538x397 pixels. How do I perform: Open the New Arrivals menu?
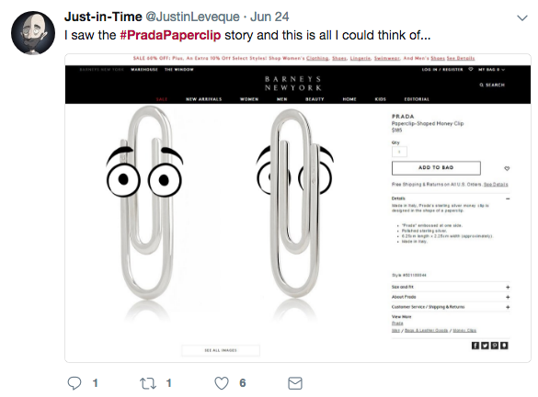(204, 99)
